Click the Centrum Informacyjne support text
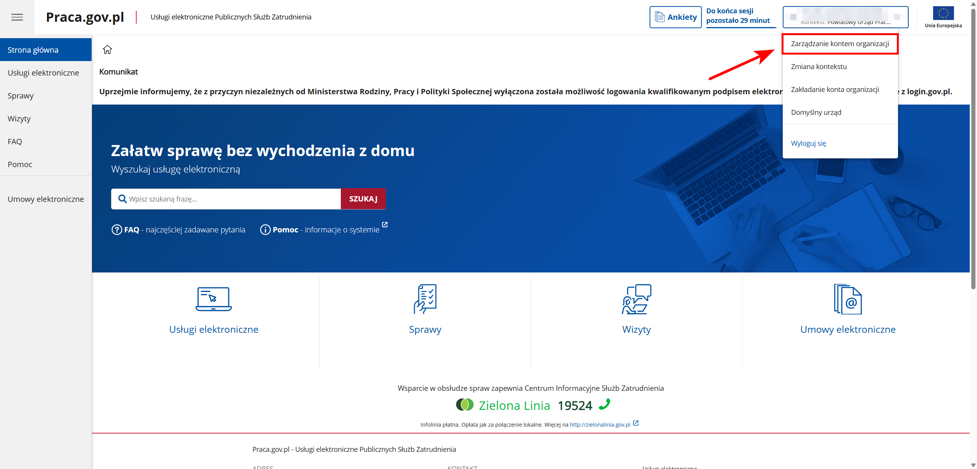This screenshot has height=469, width=977. tap(530, 388)
